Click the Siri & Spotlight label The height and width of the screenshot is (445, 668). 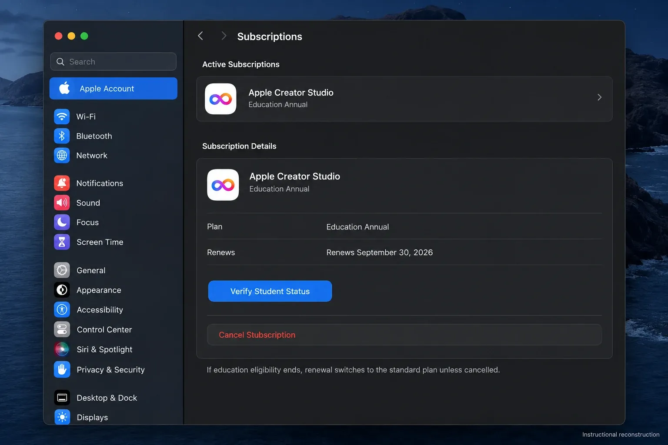[x=104, y=349]
